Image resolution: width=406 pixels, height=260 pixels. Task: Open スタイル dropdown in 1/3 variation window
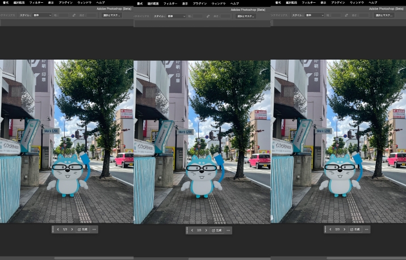42,15
